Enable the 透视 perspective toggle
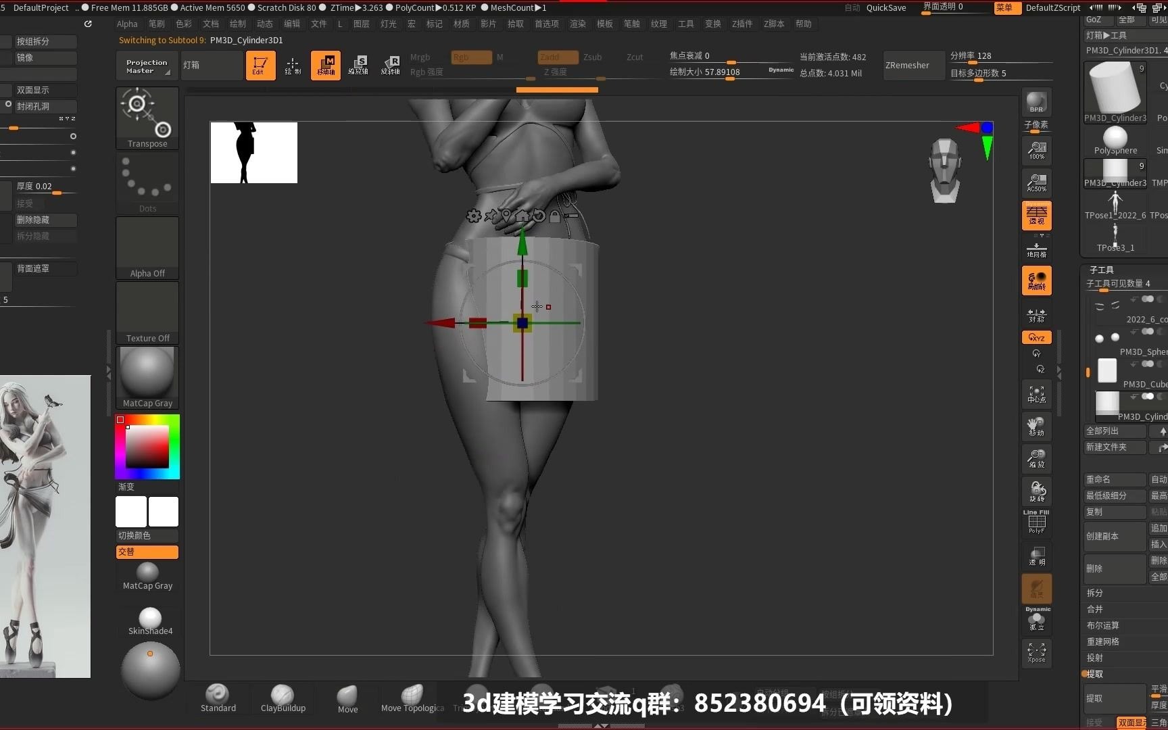This screenshot has height=730, width=1168. tap(1036, 215)
